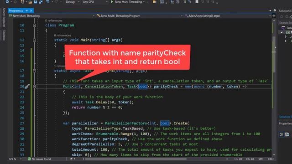292x164 pixels.
Task: Click 'workFunction: parityCheck' on line 30
Action: point(99,139)
